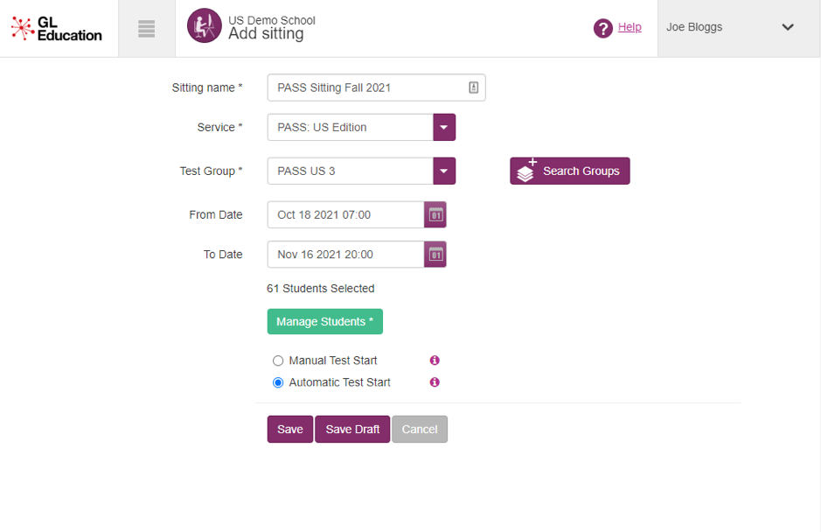Image resolution: width=821 pixels, height=532 pixels.
Task: Click the 'To Date' label
Action: pyautogui.click(x=223, y=255)
